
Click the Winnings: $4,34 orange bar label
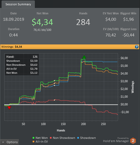(12, 47)
